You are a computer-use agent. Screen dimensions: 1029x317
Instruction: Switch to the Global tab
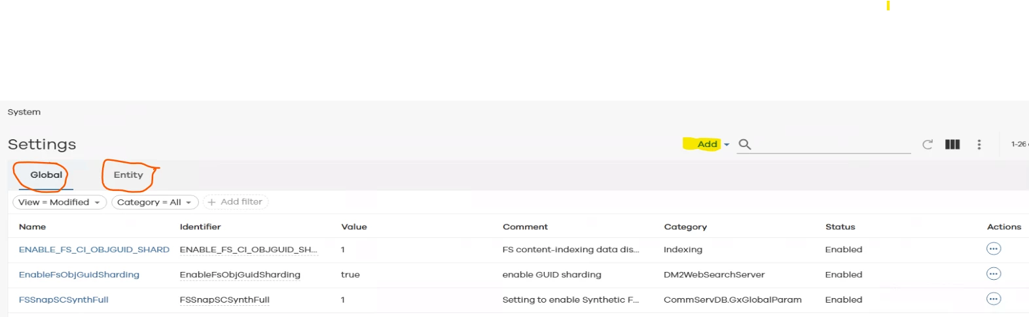[46, 175]
